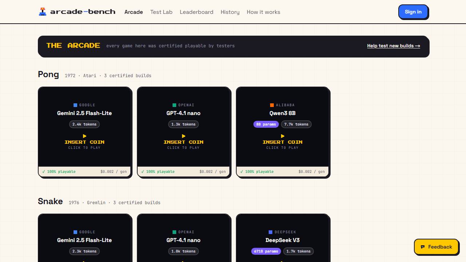Click the '1976 · Gremlin · 3 certified builds' text

(115, 203)
